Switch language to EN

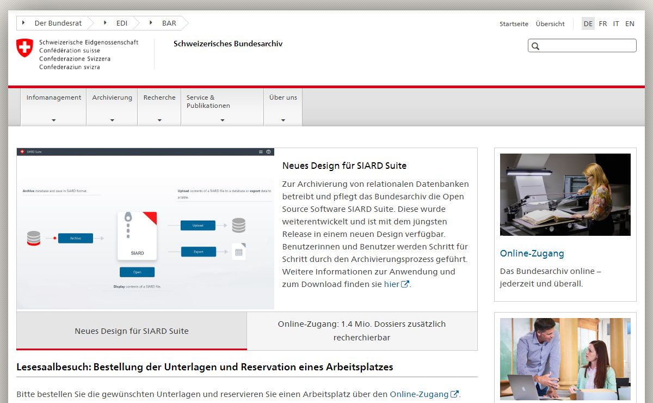pos(630,24)
